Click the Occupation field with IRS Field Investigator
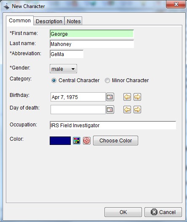Screen dimensions: 187x222 pos(113,125)
